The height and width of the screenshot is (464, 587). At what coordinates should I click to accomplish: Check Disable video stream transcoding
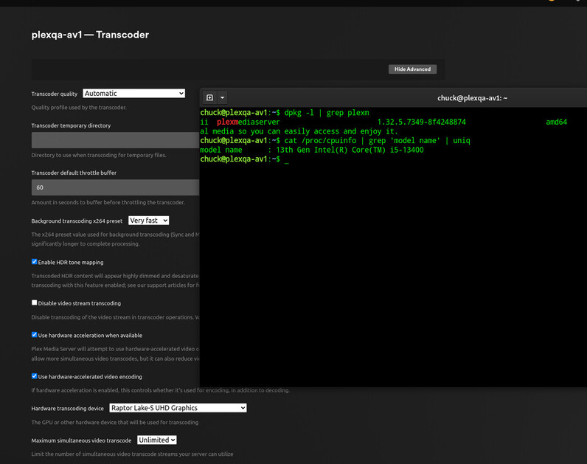point(35,302)
